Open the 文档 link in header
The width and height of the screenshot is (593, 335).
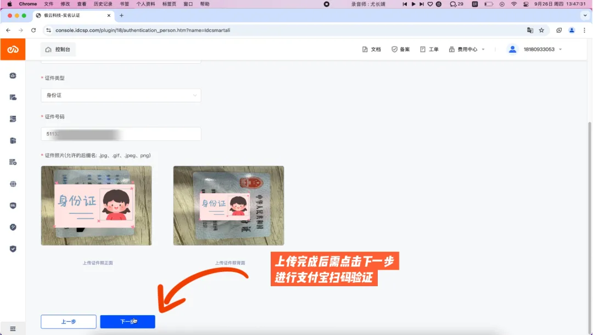coord(371,49)
